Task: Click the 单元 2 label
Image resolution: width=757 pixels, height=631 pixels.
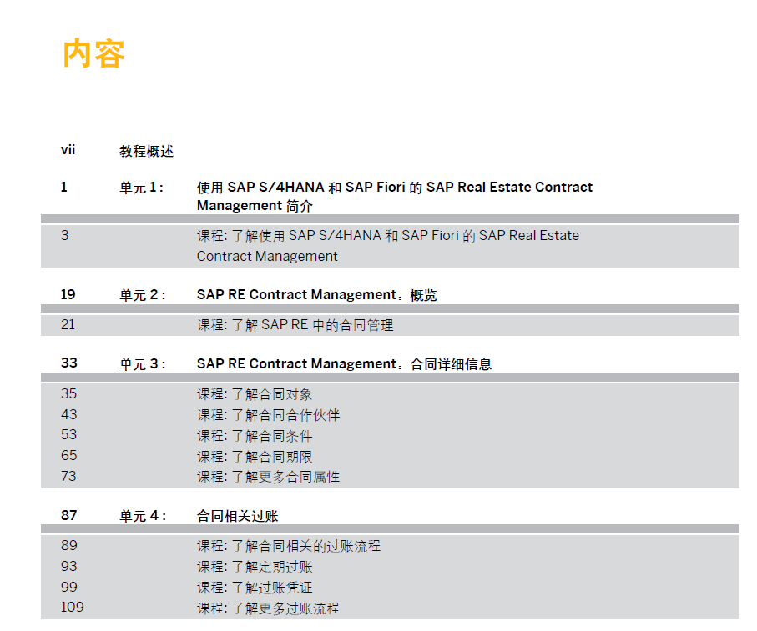Action: coord(142,295)
